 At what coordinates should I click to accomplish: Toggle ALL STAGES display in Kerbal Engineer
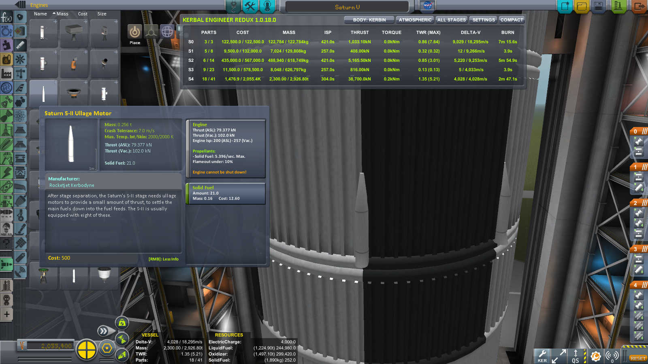point(452,20)
